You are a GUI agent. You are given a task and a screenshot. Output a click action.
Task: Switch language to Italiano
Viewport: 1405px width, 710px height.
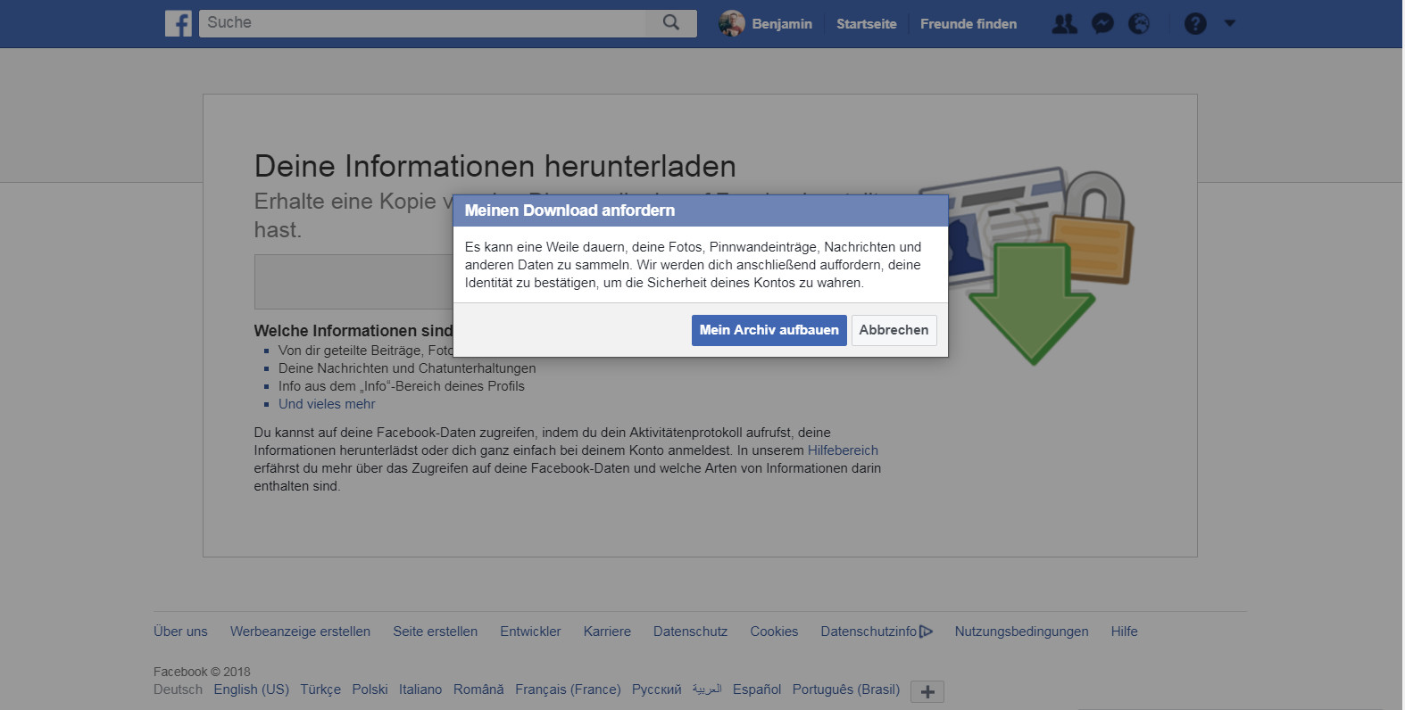(420, 689)
